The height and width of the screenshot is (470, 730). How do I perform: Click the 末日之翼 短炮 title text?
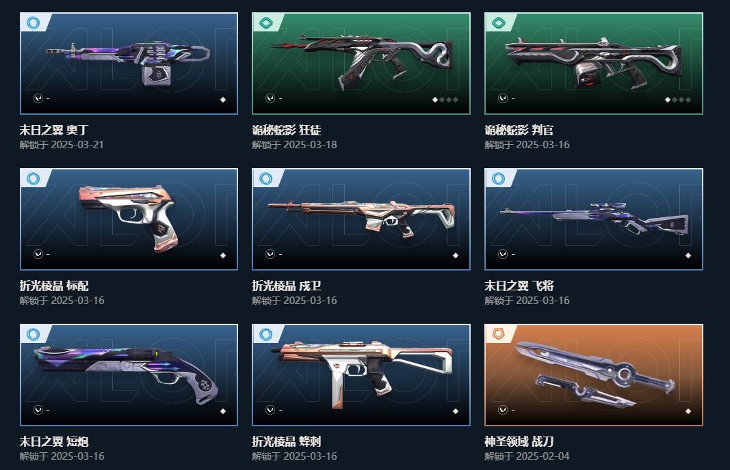(x=54, y=441)
